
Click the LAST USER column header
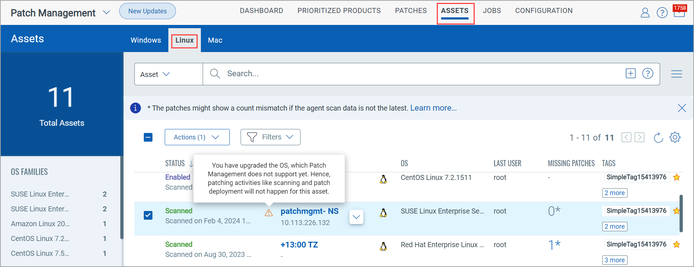click(507, 163)
